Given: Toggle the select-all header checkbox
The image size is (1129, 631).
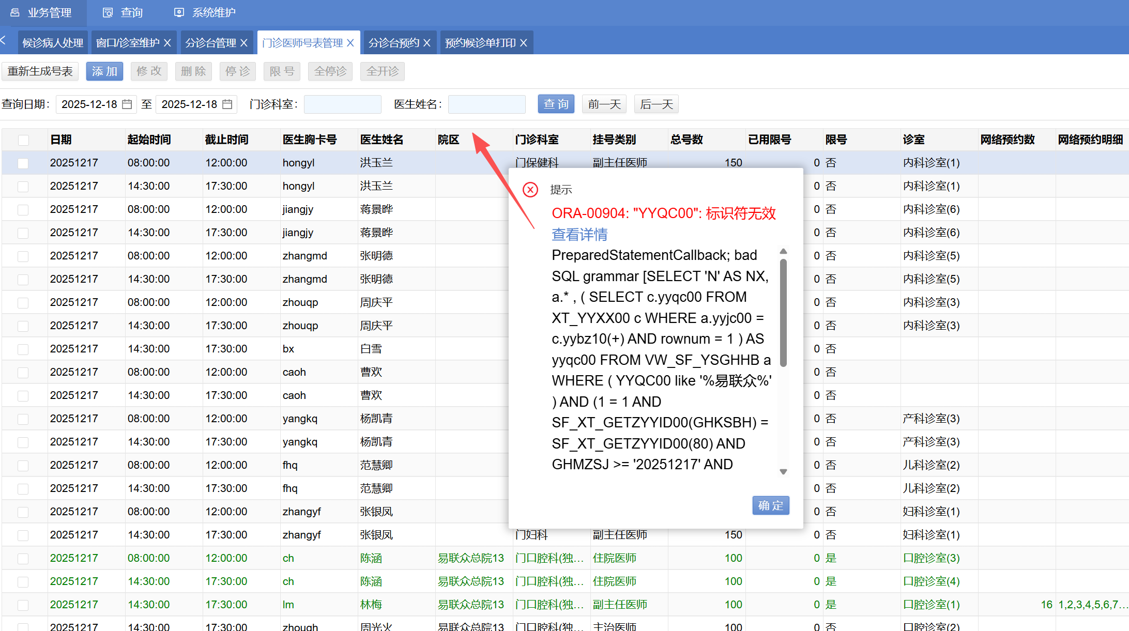Looking at the screenshot, I should [23, 140].
